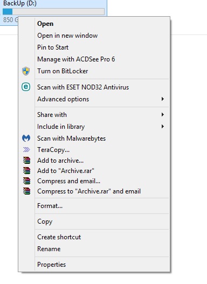This screenshot has width=207, height=284.
Task: Click the Malwarebytes logo icon
Action: point(26,138)
